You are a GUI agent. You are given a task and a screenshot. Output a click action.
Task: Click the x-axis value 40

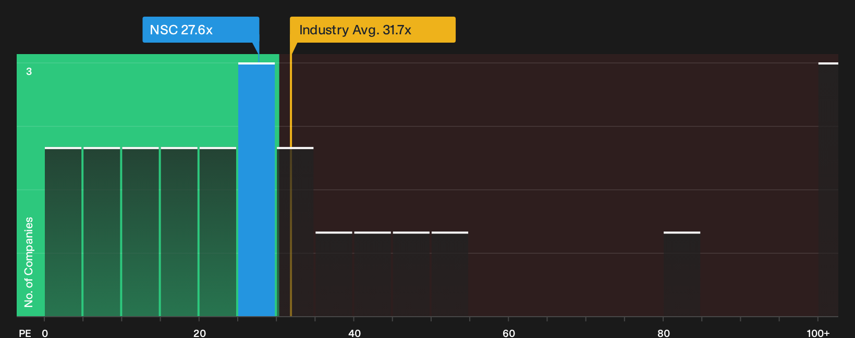point(355,333)
